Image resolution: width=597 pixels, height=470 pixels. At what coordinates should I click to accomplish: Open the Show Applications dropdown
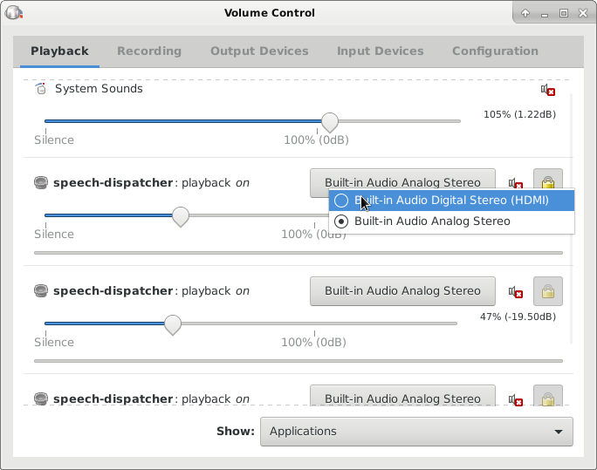pyautogui.click(x=416, y=431)
